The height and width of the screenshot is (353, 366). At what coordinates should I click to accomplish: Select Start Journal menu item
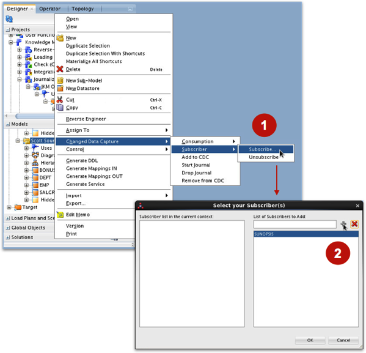tap(205, 165)
